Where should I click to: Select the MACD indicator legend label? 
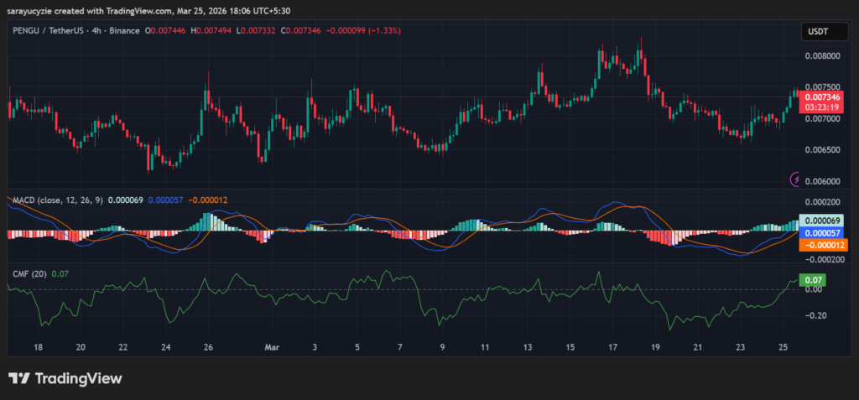57,200
